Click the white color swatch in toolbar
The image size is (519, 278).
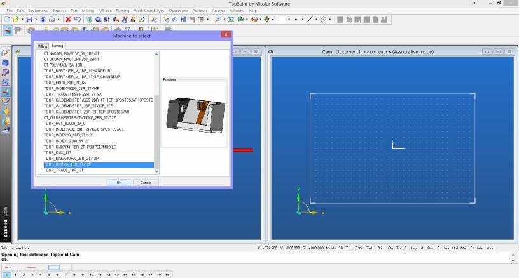click(x=282, y=20)
